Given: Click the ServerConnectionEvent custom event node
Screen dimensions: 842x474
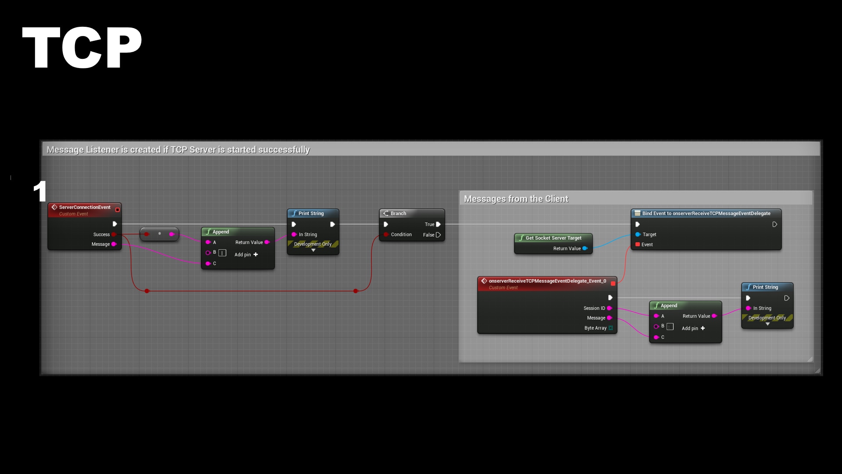Looking at the screenshot, I should 85,209.
